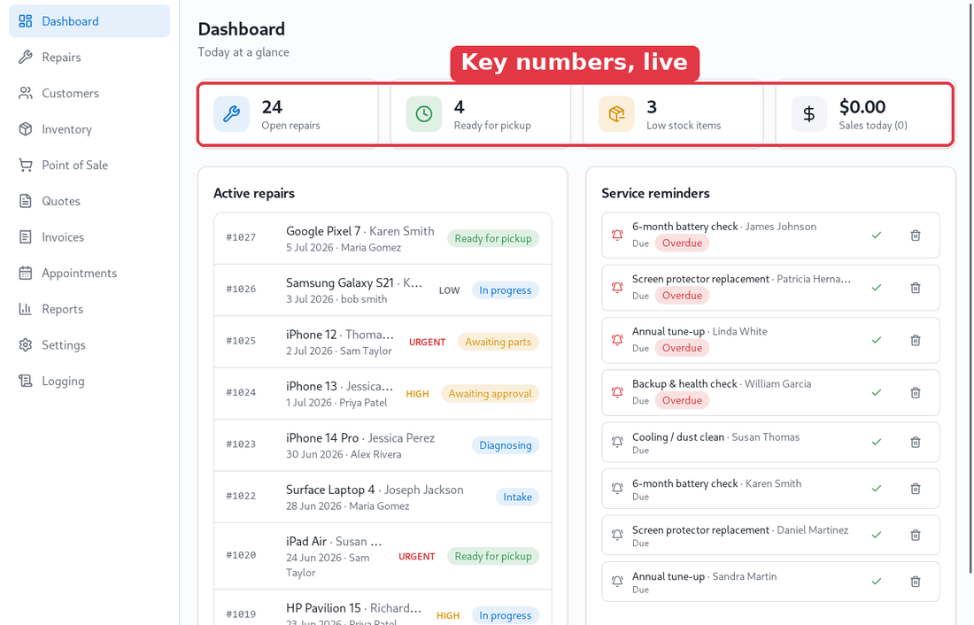
Task: Click the Reports bar chart icon
Action: click(26, 309)
